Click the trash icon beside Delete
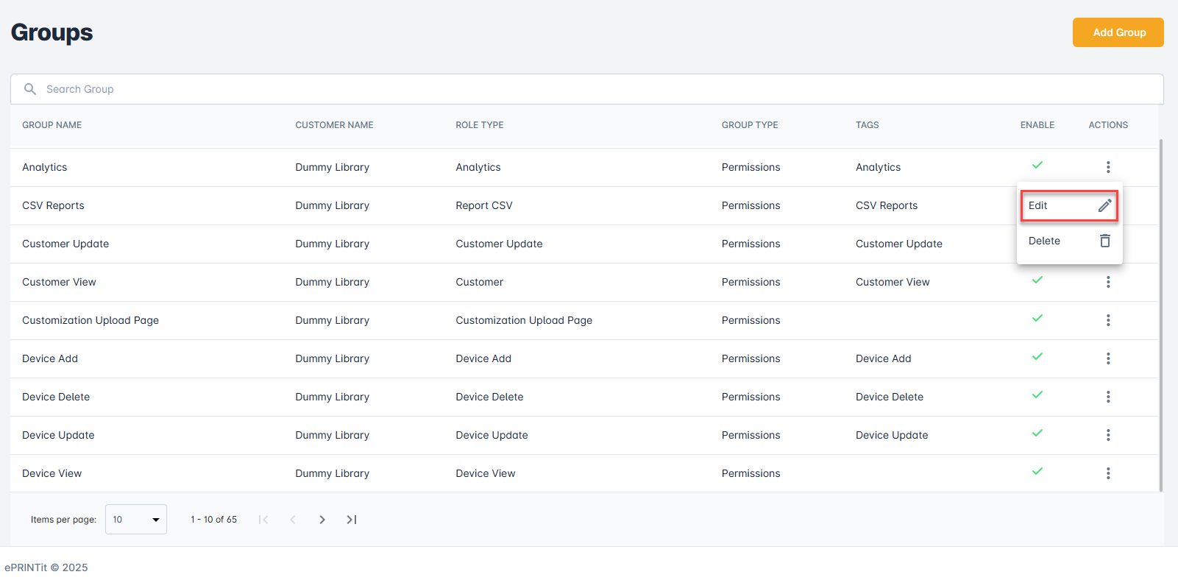 (x=1104, y=241)
